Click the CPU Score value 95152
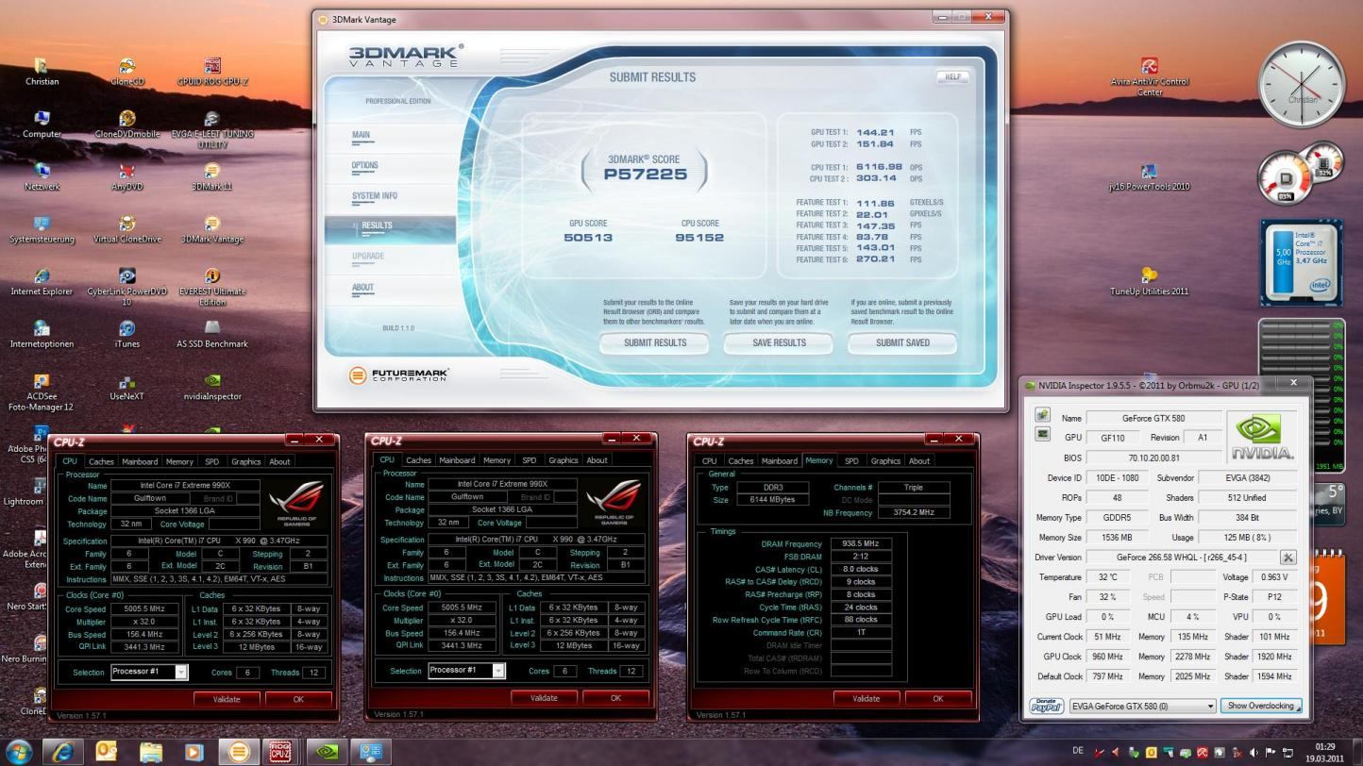Image resolution: width=1363 pixels, height=766 pixels. coord(699,238)
